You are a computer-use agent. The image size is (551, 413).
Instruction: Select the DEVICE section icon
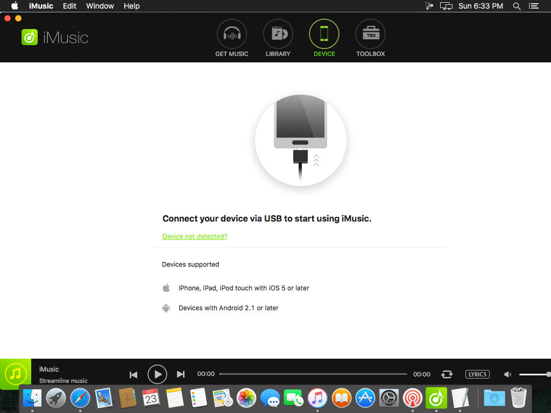(324, 33)
